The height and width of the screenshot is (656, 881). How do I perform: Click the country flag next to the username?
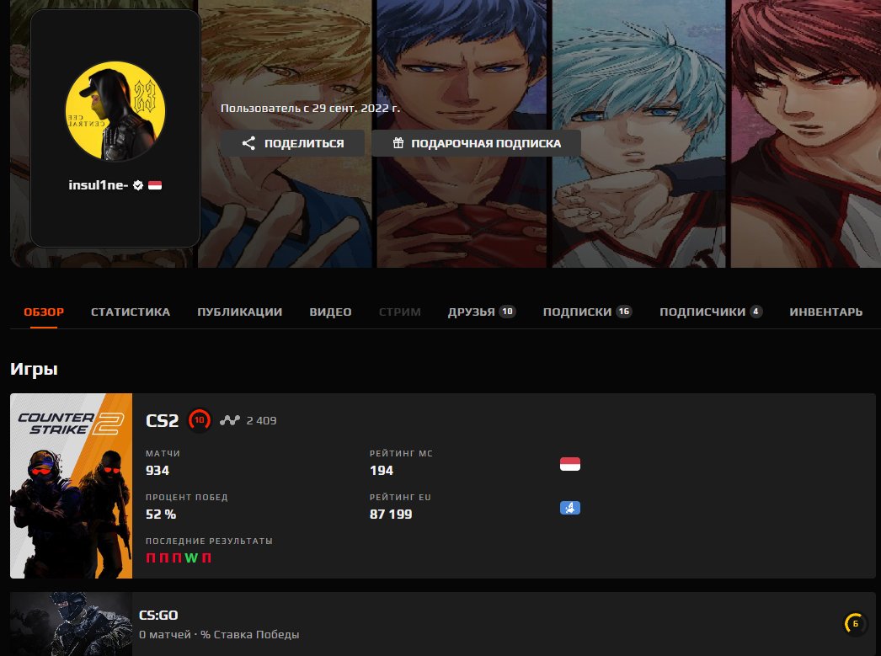point(155,185)
